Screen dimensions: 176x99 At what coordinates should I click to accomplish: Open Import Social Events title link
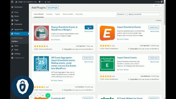click(x=127, y=57)
